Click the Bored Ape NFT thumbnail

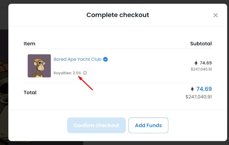[39, 66]
